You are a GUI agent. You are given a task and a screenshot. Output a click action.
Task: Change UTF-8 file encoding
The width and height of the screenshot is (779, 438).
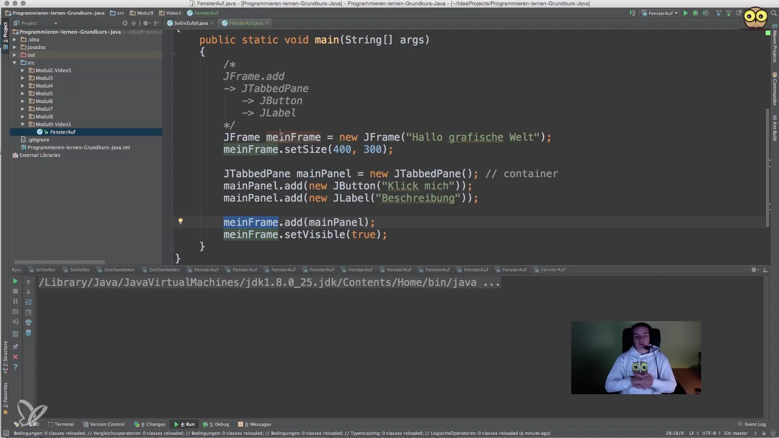point(711,433)
